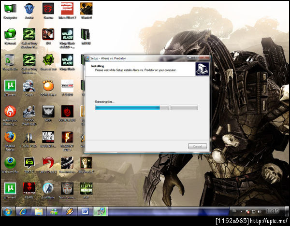Viewport: 290px width, 226px height.
Task: Open the Network desktop icon
Action: pyautogui.click(x=10, y=37)
